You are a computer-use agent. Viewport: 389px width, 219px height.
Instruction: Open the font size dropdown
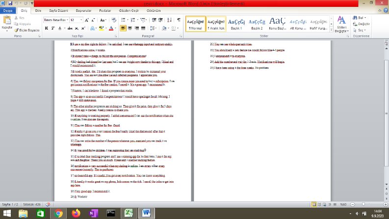pyautogui.click(x=81, y=20)
